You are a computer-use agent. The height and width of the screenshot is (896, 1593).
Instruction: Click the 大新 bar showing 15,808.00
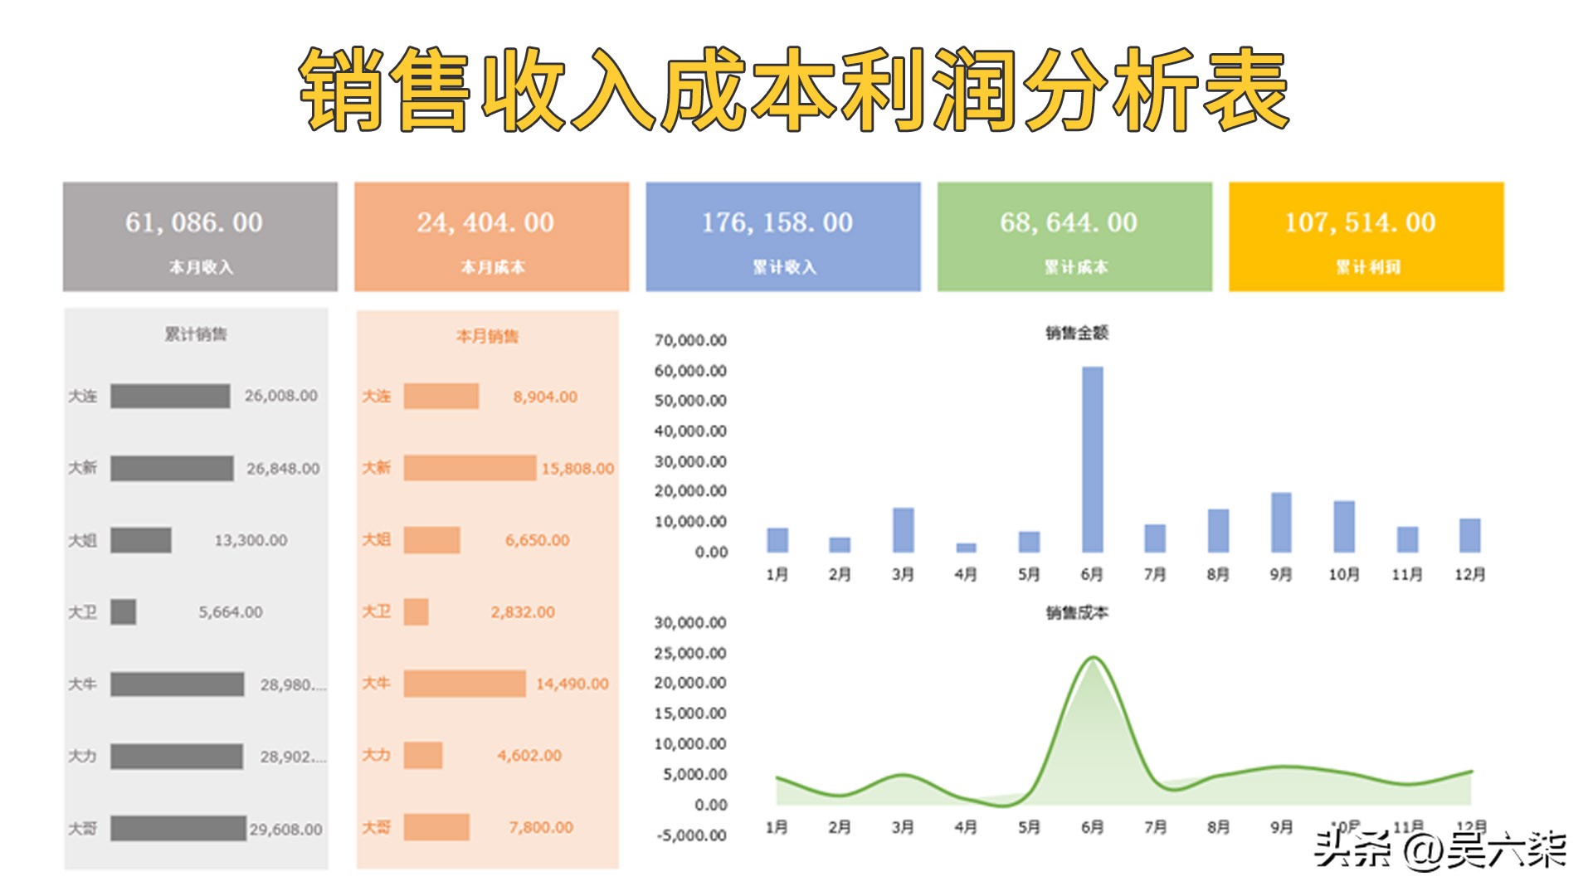point(469,468)
